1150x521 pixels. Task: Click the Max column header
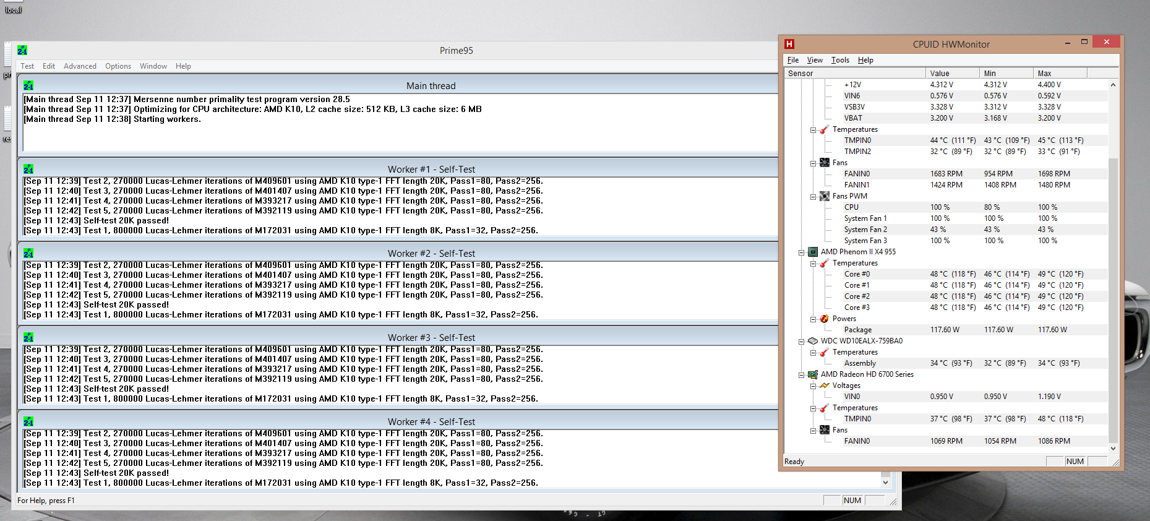(x=1060, y=73)
